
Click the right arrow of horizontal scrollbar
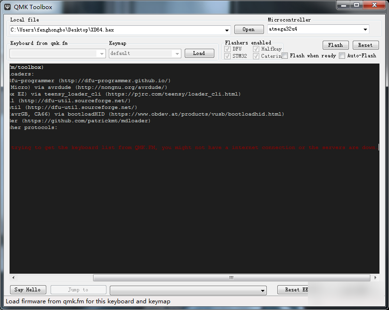tap(375, 278)
